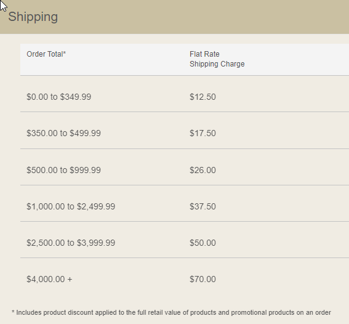Click the $2,500.00 to $3,999.99 range

[71, 243]
